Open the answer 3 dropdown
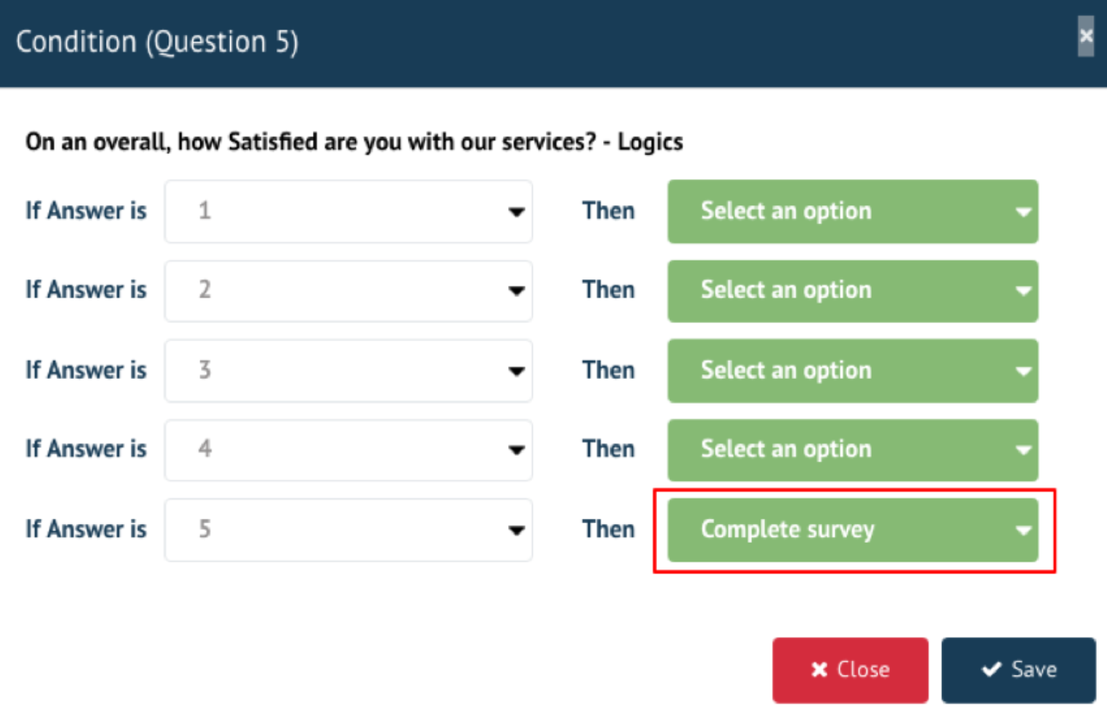This screenshot has width=1107, height=707. [x=348, y=370]
